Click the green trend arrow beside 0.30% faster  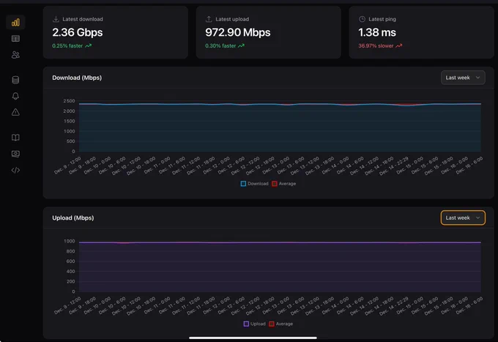coord(242,45)
